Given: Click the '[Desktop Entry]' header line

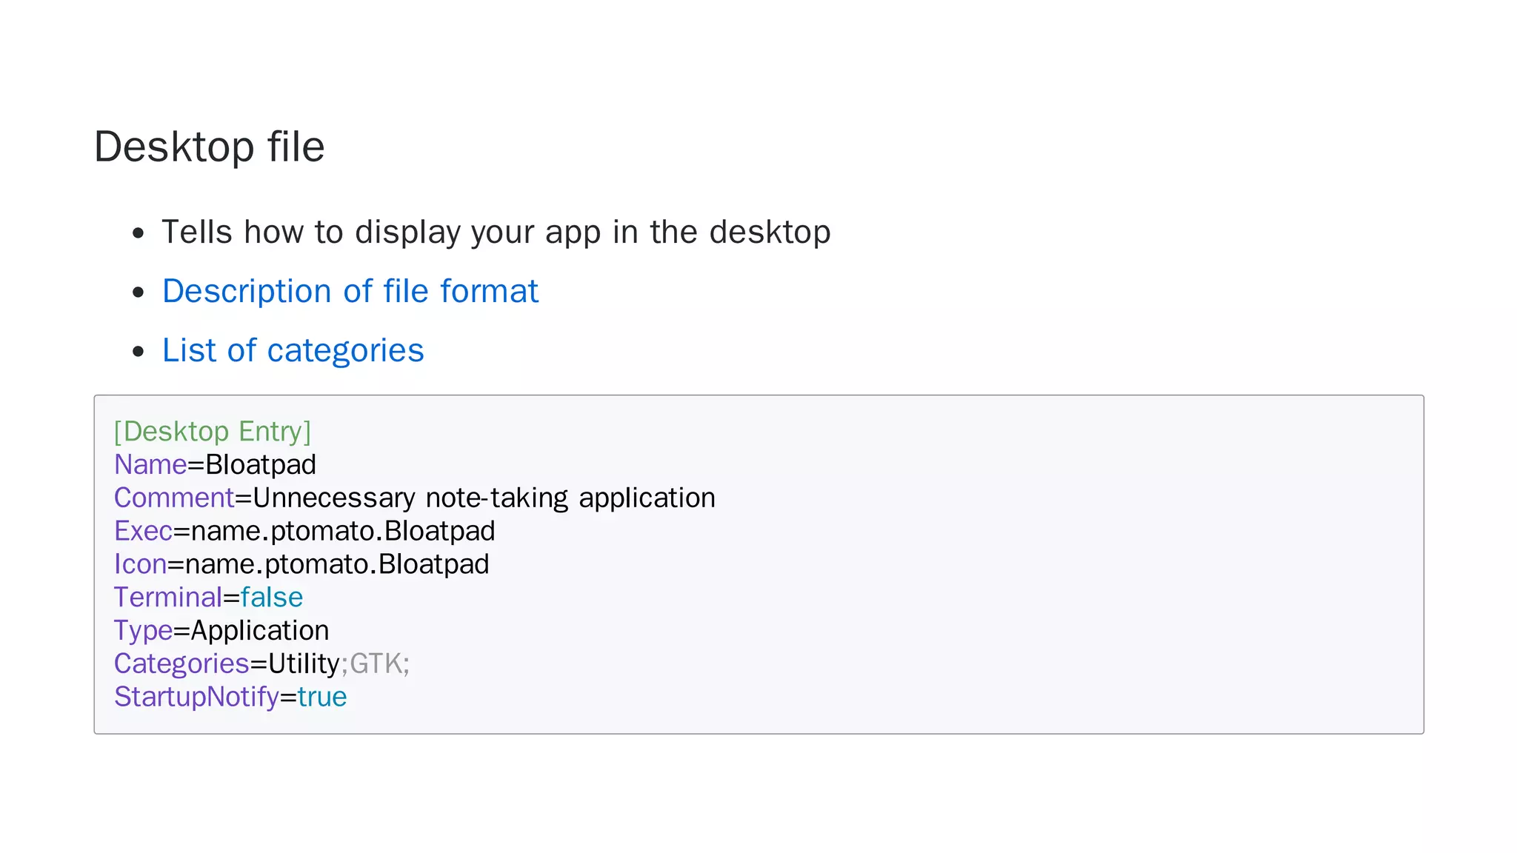Looking at the screenshot, I should coord(213,432).
